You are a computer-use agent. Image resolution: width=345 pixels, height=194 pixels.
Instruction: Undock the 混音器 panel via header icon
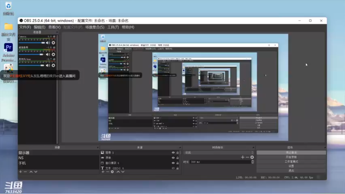(57, 32)
